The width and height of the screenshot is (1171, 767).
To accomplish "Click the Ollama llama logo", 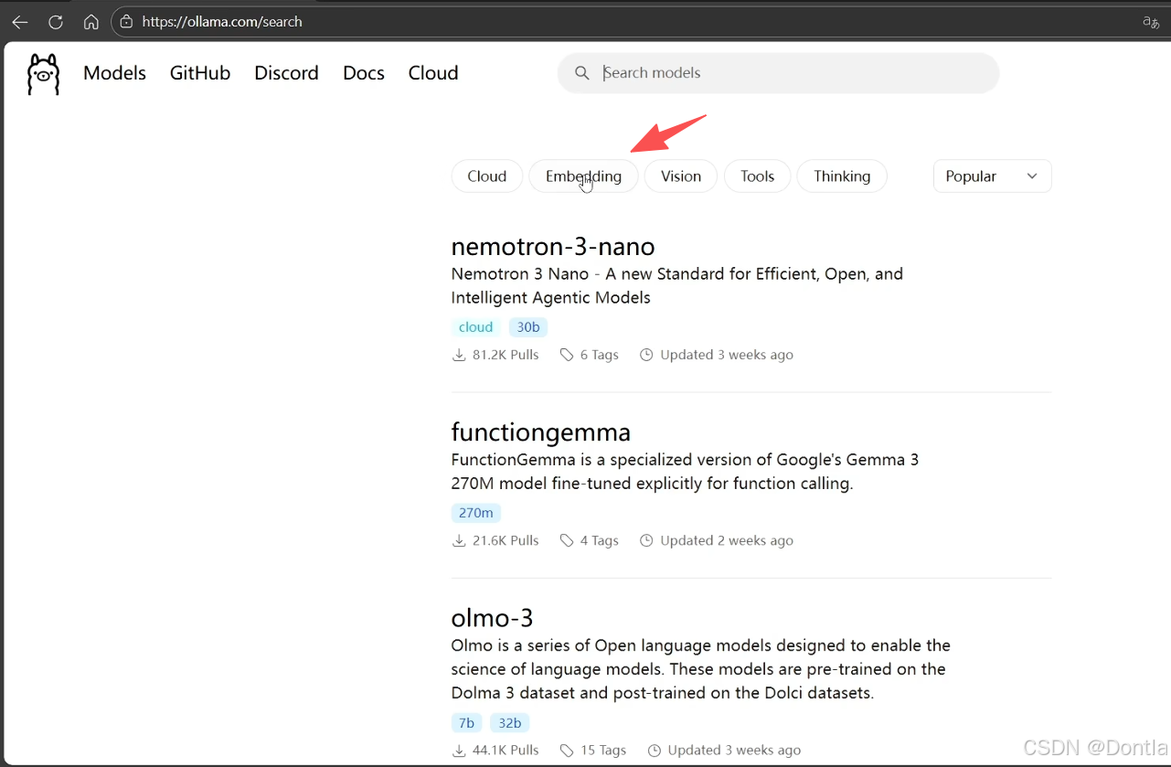I will click(43, 74).
